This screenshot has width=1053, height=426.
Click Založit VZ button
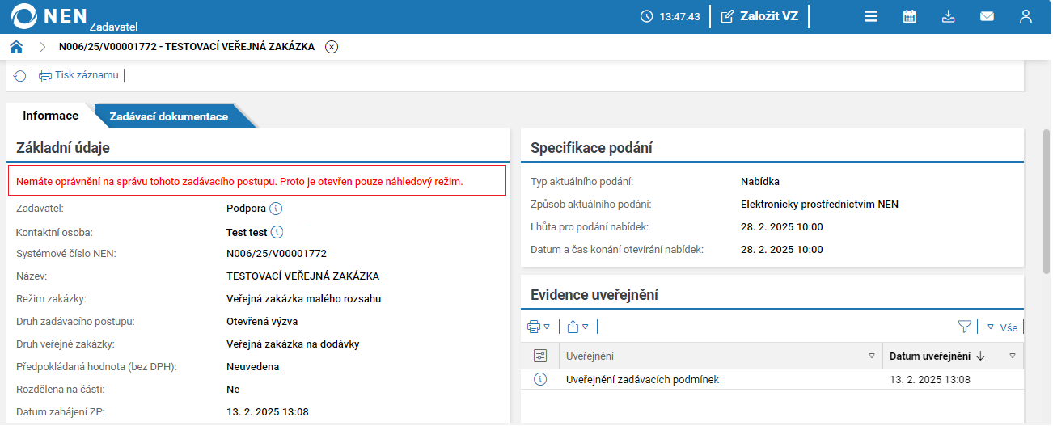coord(759,16)
